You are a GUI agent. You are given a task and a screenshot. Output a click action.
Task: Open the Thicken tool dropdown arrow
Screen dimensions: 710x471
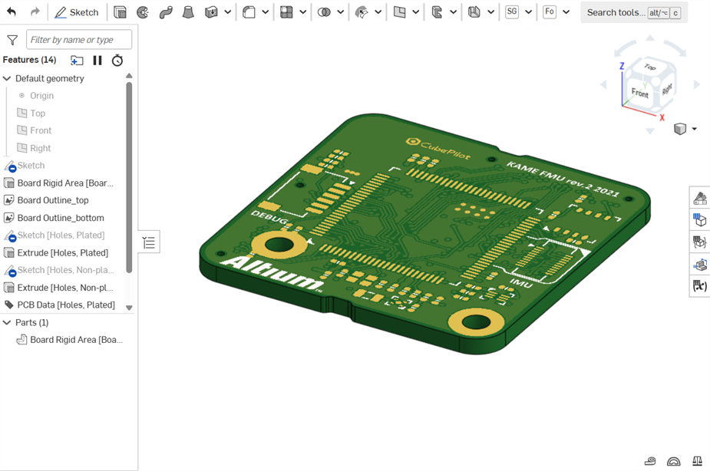(x=228, y=12)
